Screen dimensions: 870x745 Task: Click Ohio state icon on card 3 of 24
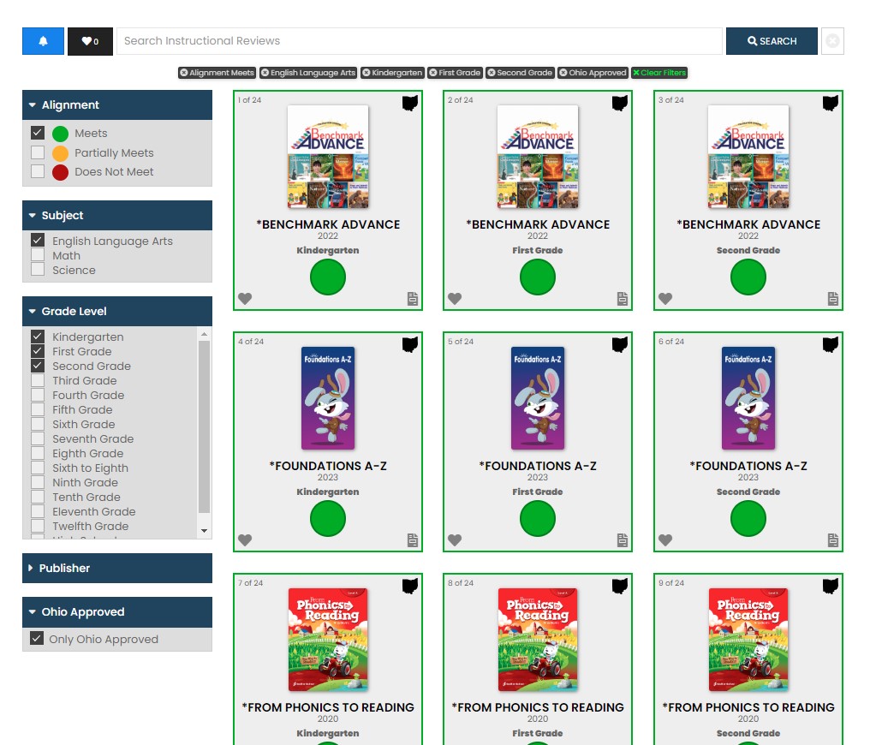tap(830, 103)
